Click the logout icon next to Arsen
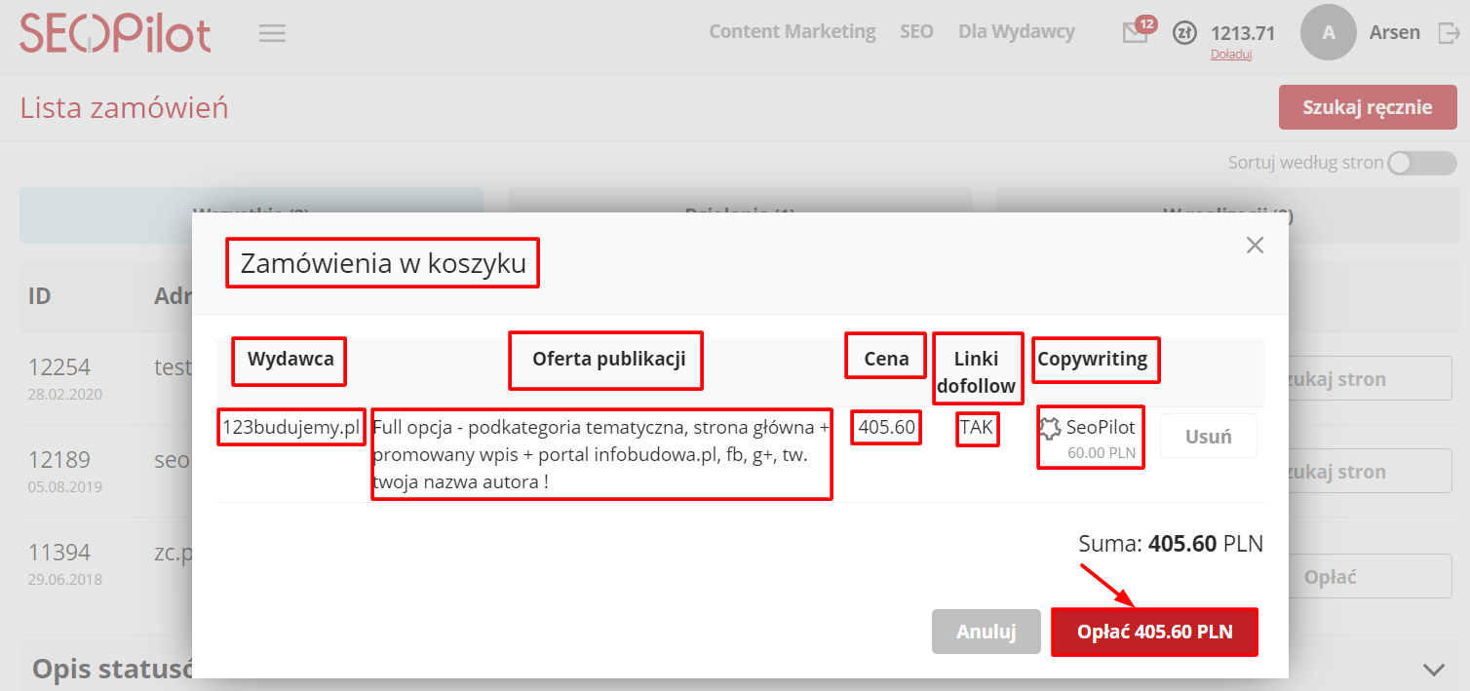This screenshot has height=691, width=1470. (1449, 33)
